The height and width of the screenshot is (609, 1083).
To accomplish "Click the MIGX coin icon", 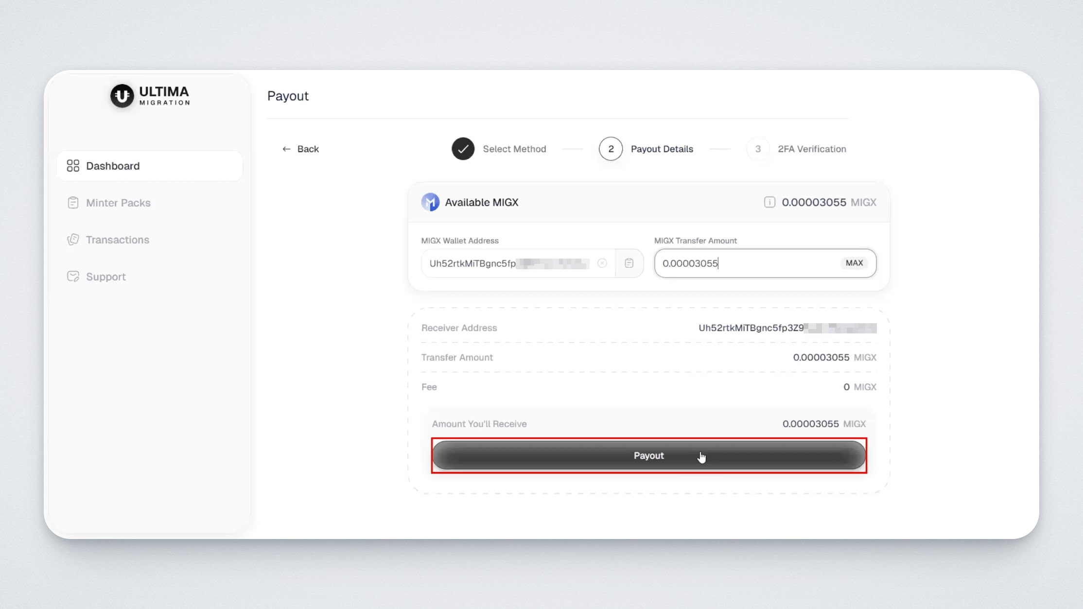I will pyautogui.click(x=430, y=202).
